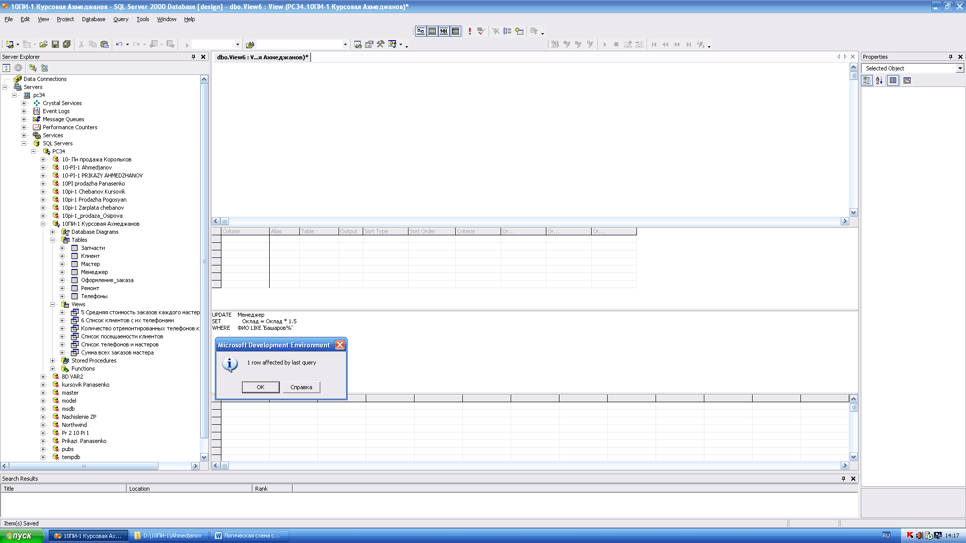Click Kaspersky icon in the system tray
The image size is (966, 543).
tap(910, 535)
